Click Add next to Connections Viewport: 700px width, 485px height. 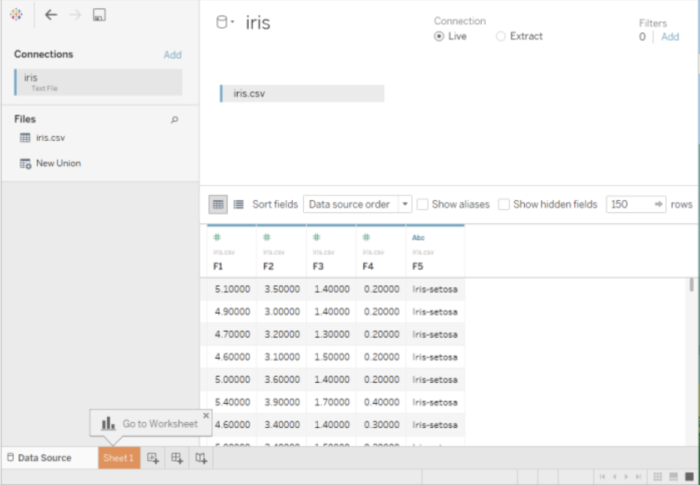click(x=172, y=55)
